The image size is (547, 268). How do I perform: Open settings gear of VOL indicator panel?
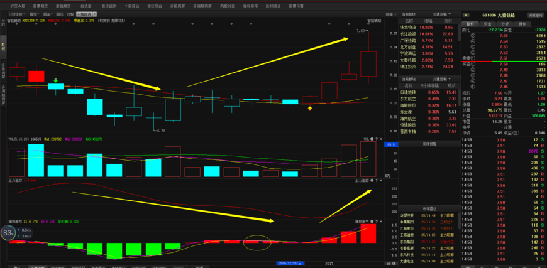point(372,139)
